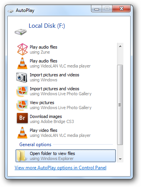Click the VLC cone beside Play video files

click(22, 133)
